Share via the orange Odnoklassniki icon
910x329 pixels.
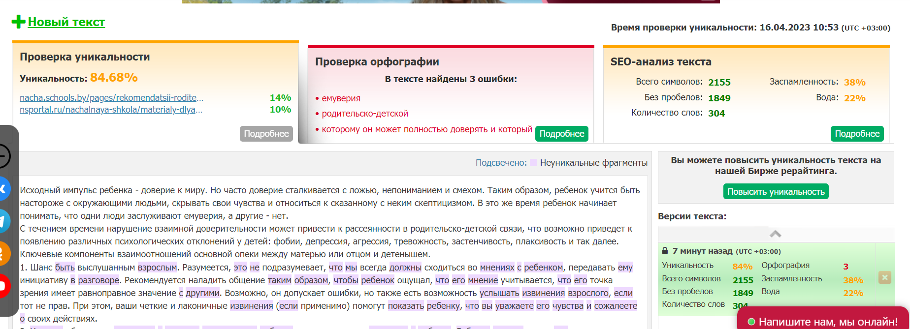click(x=3, y=254)
